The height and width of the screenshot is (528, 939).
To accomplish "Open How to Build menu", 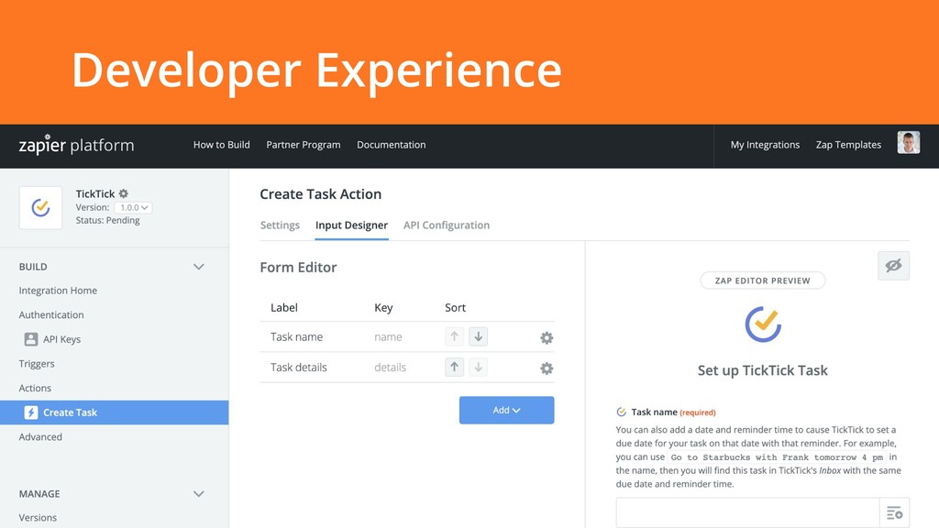I will [x=222, y=145].
